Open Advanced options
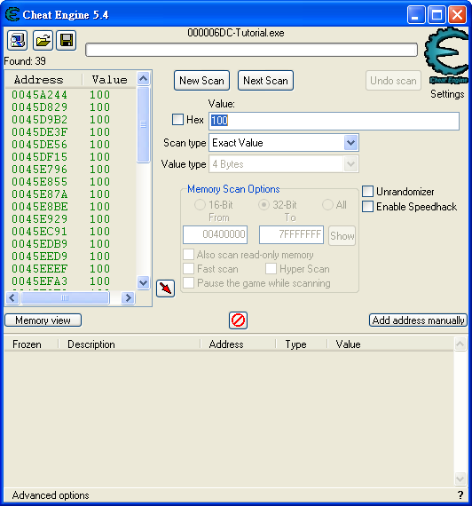 coord(51,495)
